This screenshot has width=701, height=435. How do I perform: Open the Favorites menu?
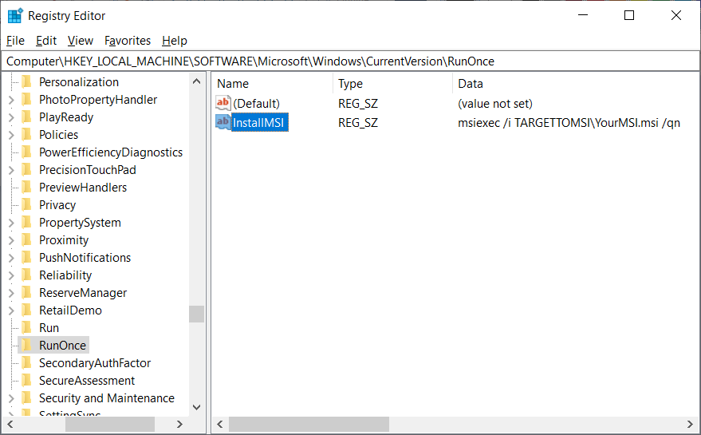[x=128, y=41]
